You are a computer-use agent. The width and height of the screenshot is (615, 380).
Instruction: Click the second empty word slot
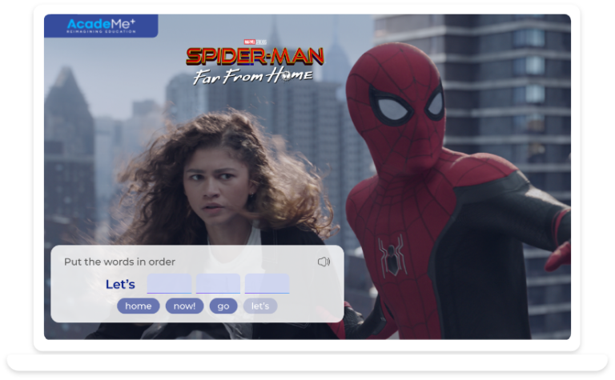[x=218, y=284]
